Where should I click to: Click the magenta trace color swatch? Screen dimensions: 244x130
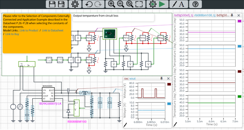(239, 21)
